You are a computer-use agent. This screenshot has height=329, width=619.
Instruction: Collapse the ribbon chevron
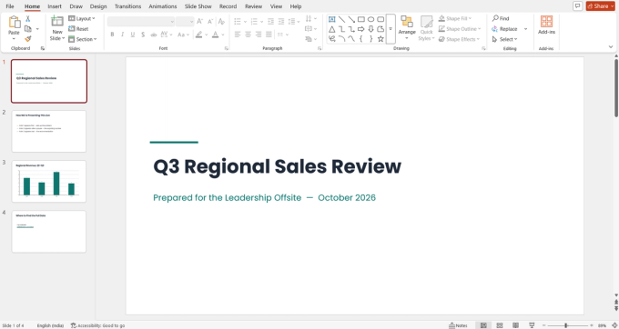pos(611,47)
